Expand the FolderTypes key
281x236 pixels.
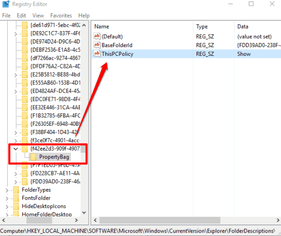pyautogui.click(x=7, y=190)
